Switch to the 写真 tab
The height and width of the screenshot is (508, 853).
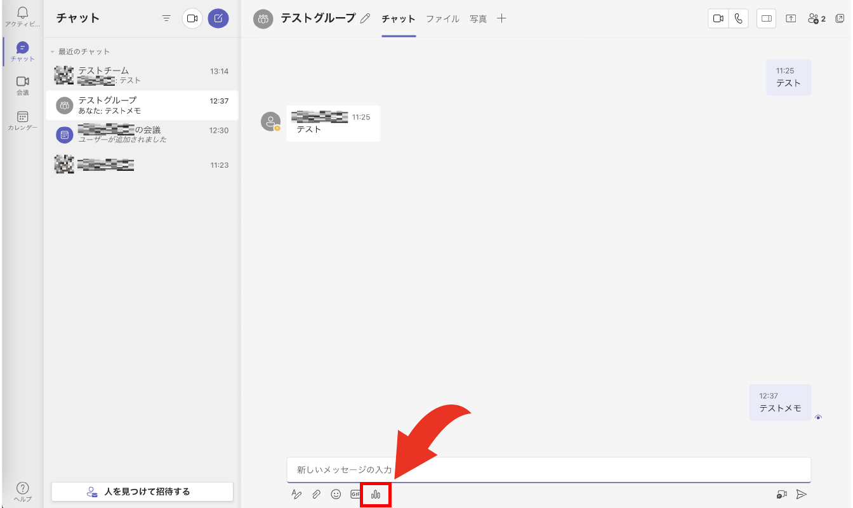[478, 18]
